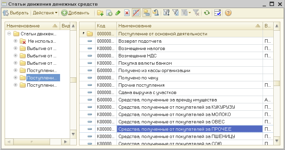Collapse the root 'Статьи движен...' tree node
The image size is (285, 150).
coord(9,34)
